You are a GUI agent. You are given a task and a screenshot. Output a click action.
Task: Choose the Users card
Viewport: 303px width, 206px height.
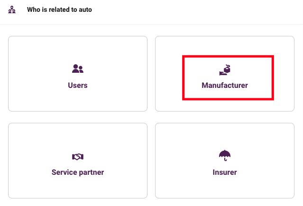click(78, 74)
